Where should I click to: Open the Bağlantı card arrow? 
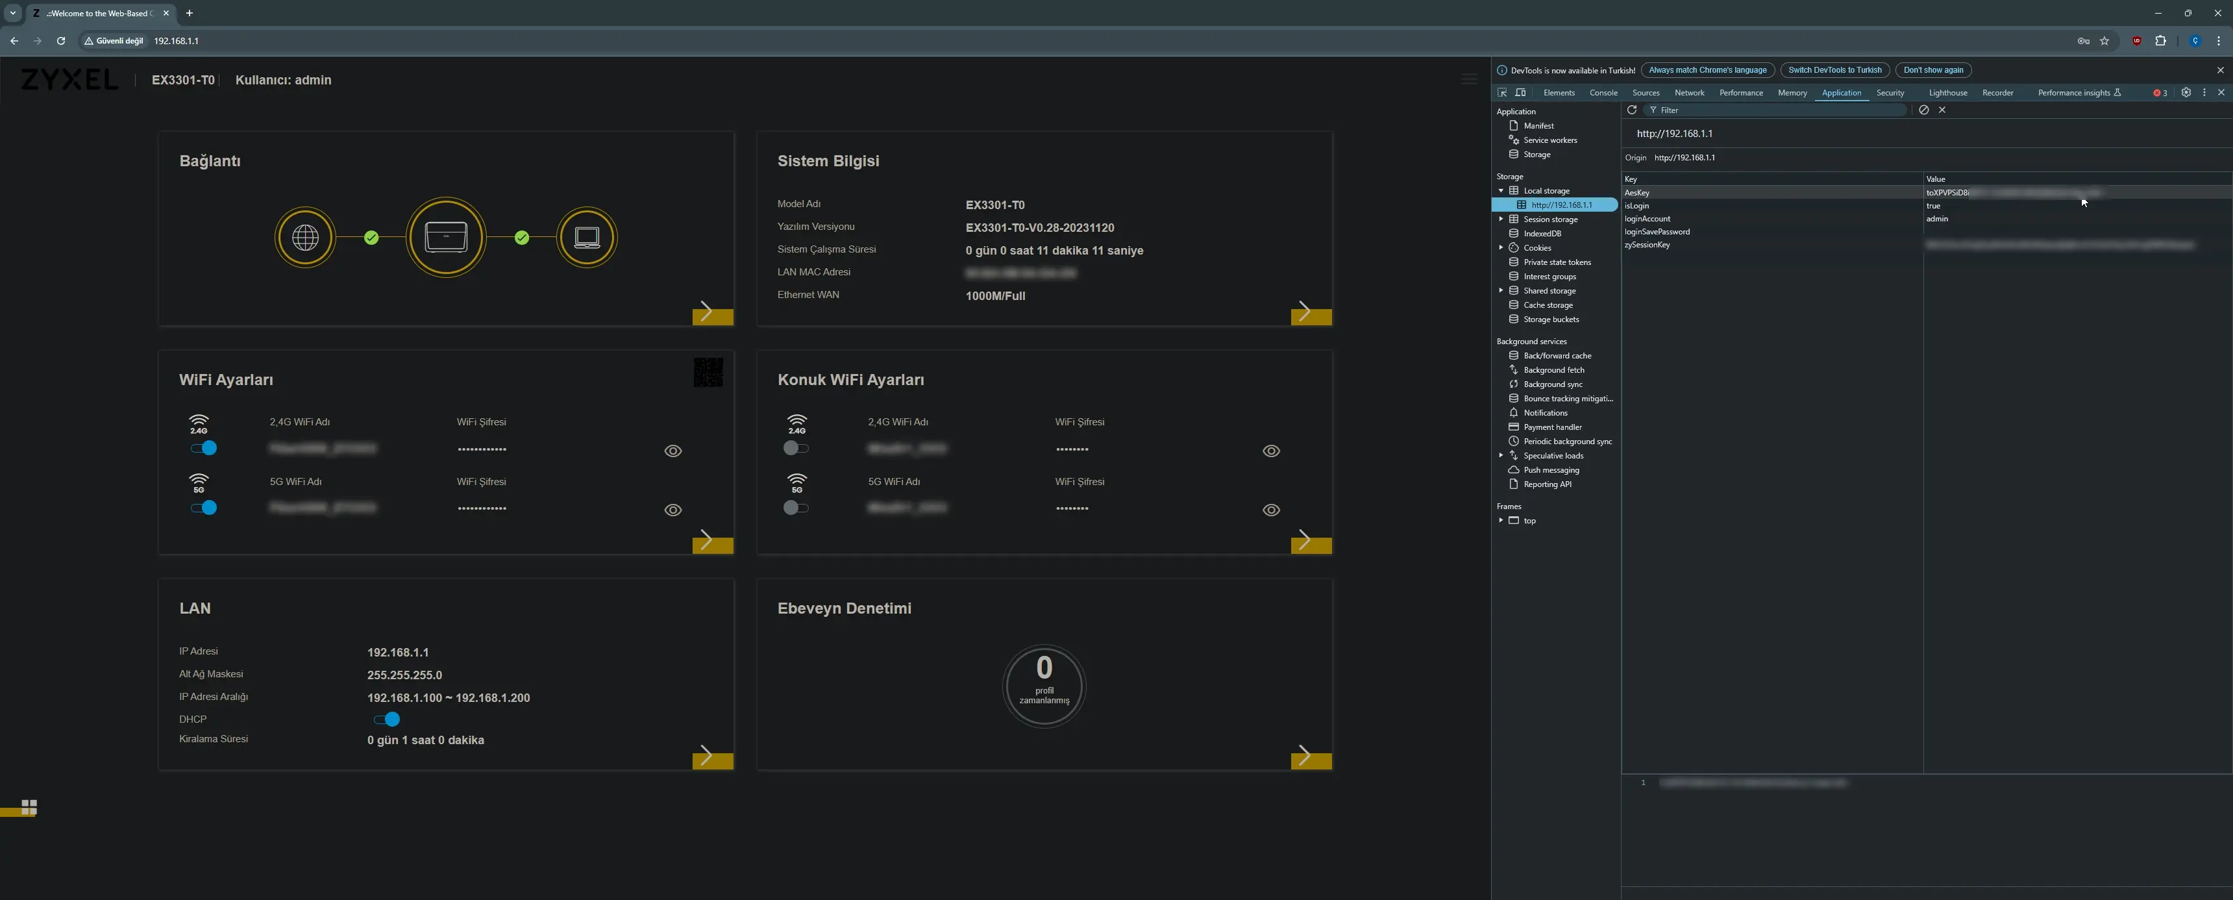[713, 312]
